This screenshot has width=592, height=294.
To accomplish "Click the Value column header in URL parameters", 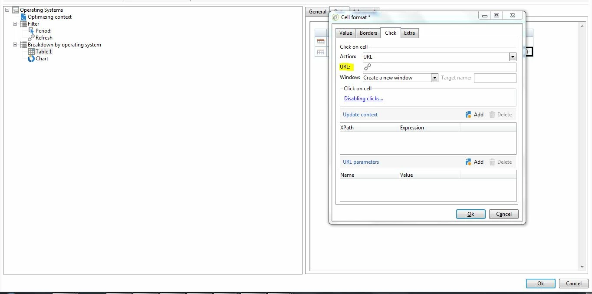I will (429, 175).
